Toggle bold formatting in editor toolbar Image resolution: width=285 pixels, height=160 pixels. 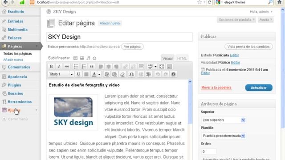[x=51, y=66]
